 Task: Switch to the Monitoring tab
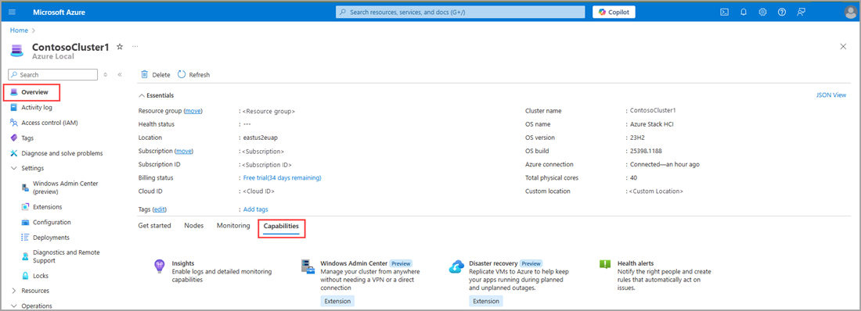pos(233,225)
